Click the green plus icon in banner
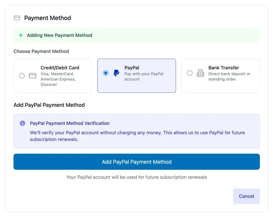 click(21, 35)
